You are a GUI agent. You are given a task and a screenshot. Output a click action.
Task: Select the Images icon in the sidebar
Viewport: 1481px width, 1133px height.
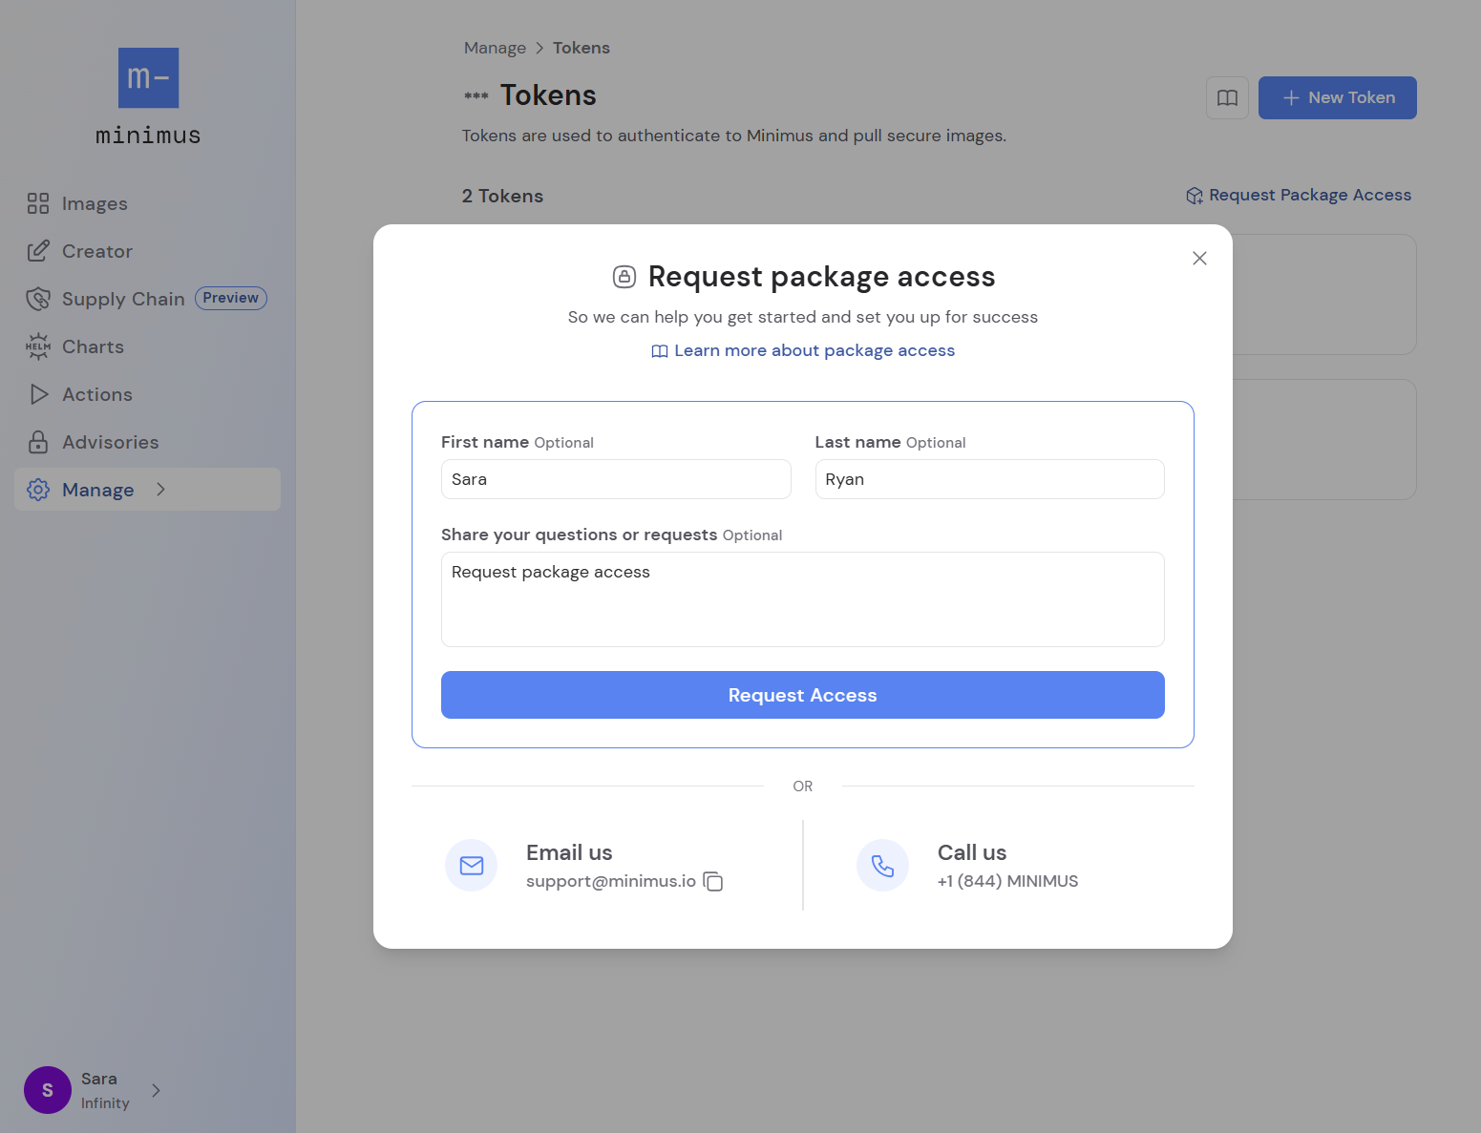38,203
